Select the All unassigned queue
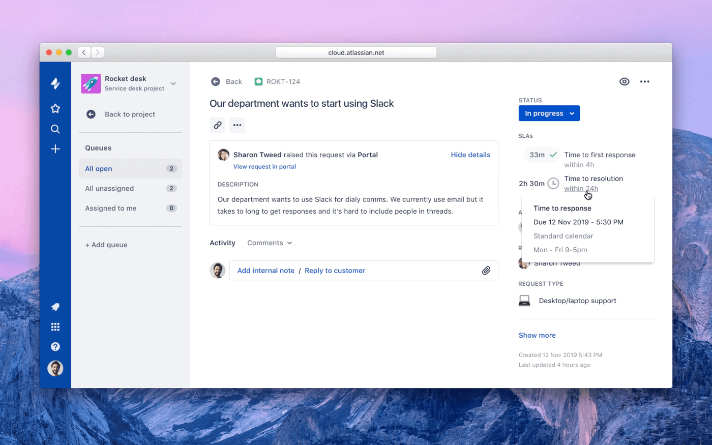 coord(109,189)
